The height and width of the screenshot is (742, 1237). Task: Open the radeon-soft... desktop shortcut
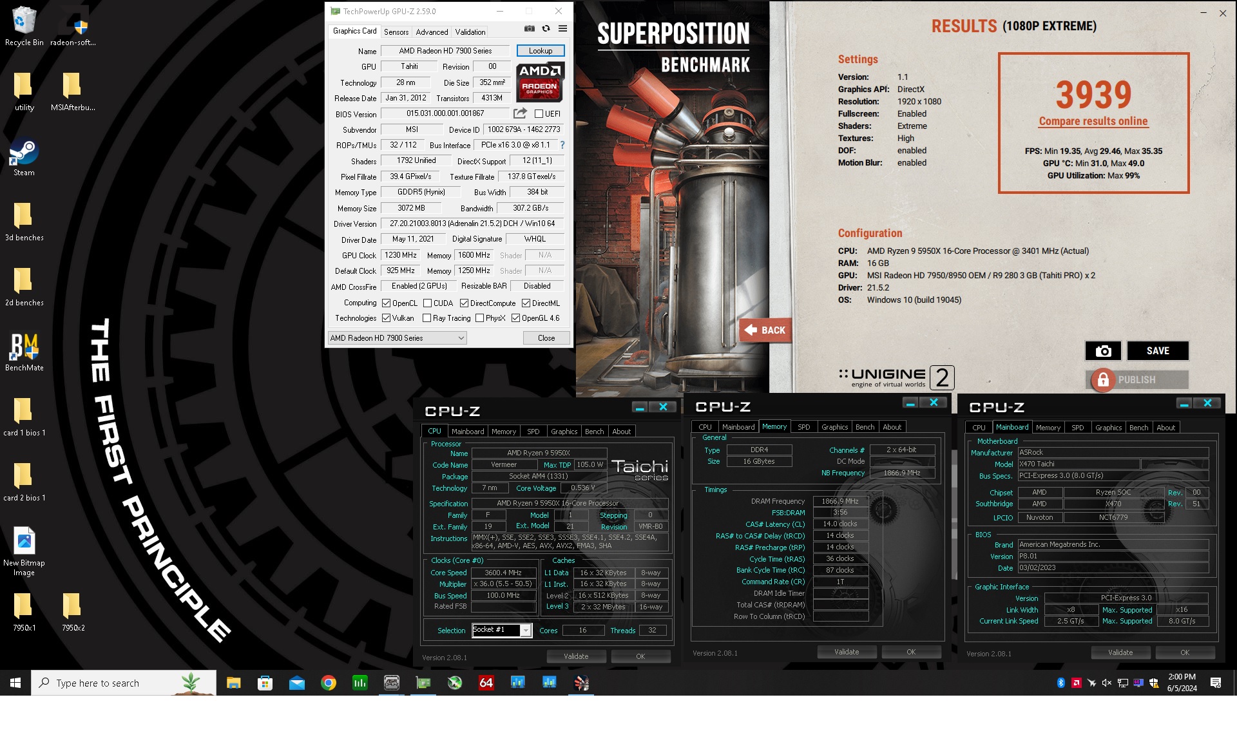(73, 26)
